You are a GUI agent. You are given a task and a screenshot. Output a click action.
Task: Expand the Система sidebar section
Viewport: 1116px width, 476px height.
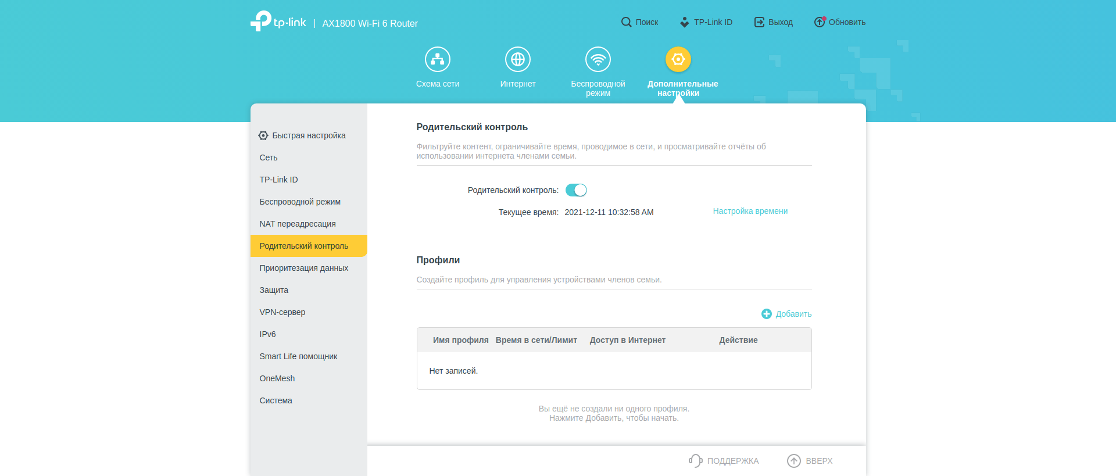coord(276,400)
